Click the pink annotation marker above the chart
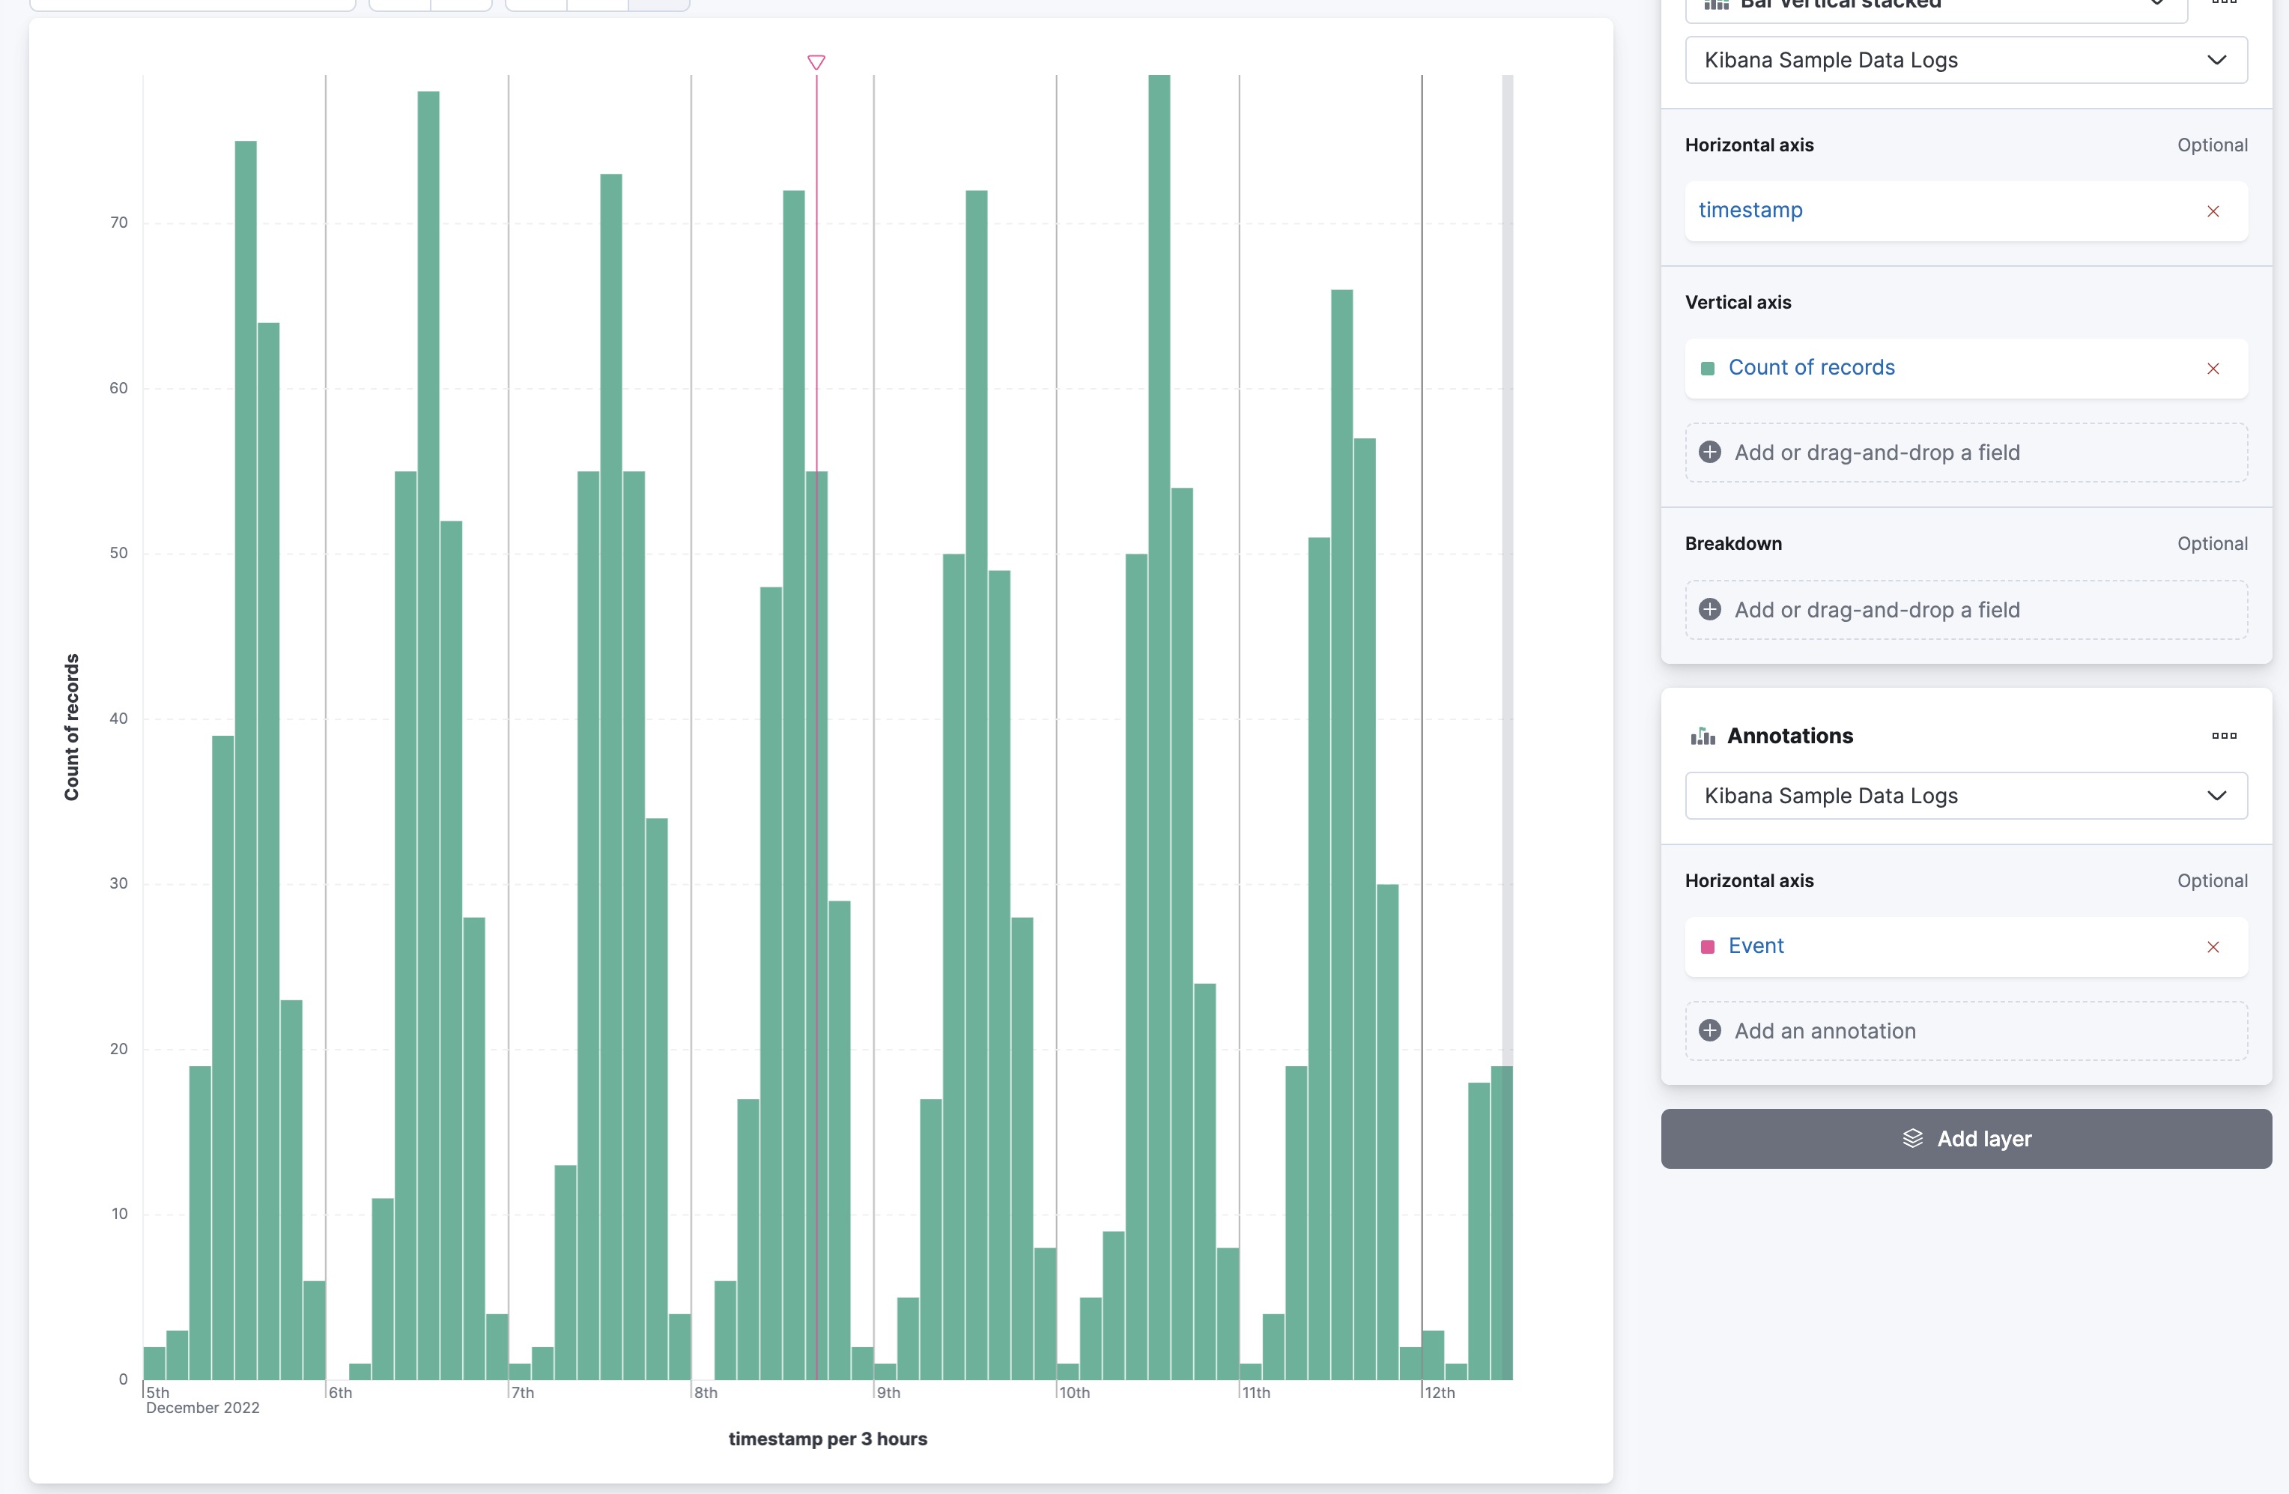The width and height of the screenshot is (2289, 1494). [816, 62]
